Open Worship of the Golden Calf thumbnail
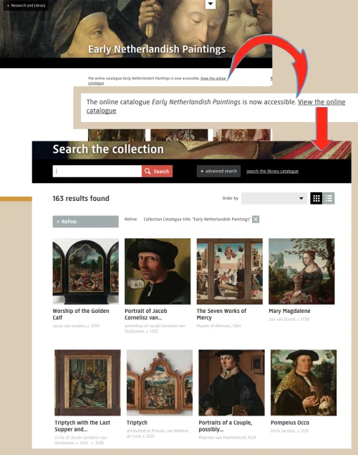Image resolution: width=358 pixels, height=455 pixels. click(86, 271)
